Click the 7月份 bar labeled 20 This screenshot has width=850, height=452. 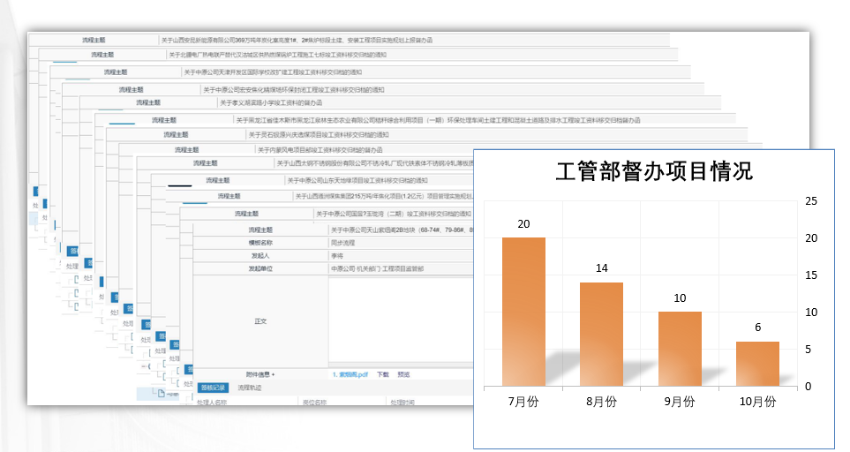[x=523, y=312]
